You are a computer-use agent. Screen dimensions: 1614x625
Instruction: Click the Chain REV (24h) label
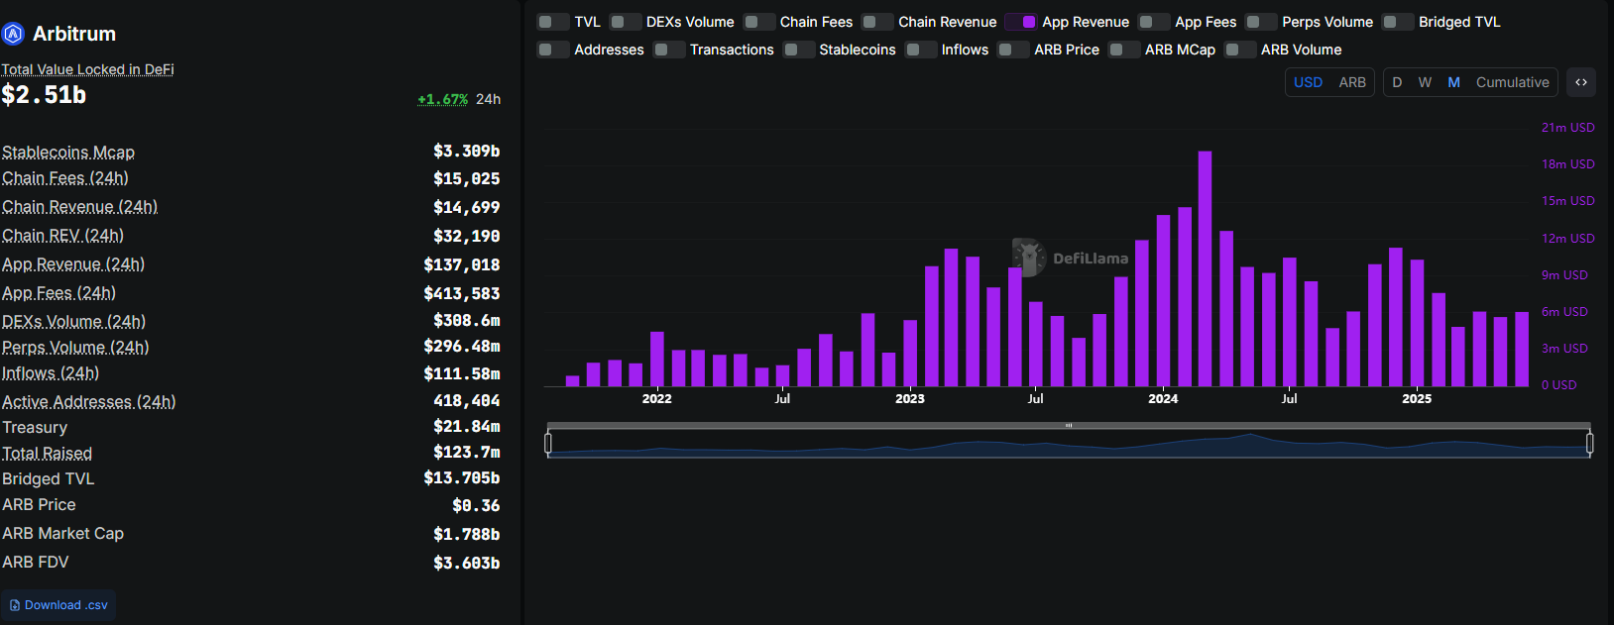(62, 236)
